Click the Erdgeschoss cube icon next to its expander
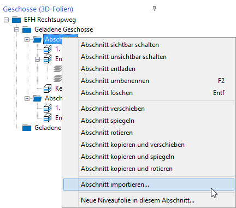236x208 pixels. coord(48,59)
